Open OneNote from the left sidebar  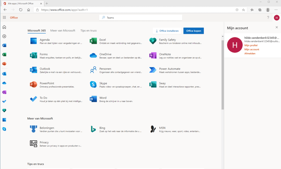[x=4, y=92]
